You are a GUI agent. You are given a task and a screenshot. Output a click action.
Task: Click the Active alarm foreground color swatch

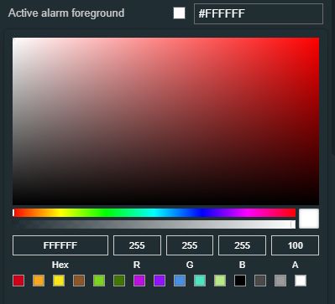point(179,13)
